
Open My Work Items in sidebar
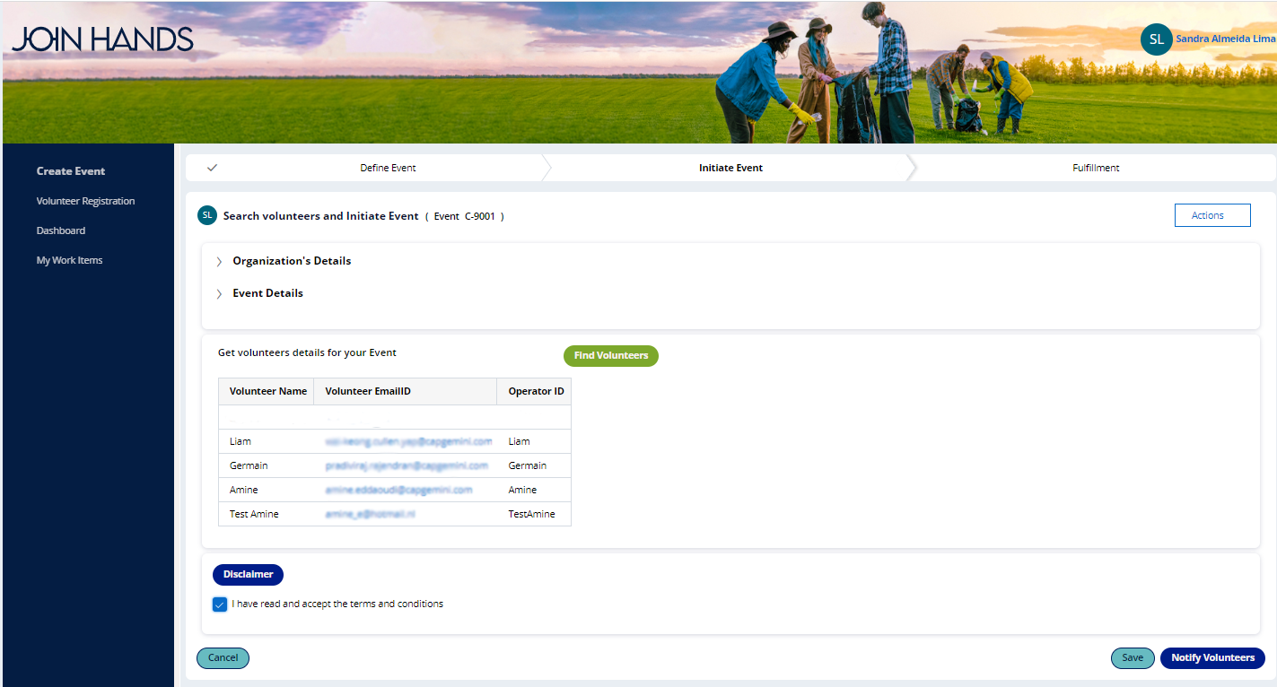pyautogui.click(x=69, y=260)
